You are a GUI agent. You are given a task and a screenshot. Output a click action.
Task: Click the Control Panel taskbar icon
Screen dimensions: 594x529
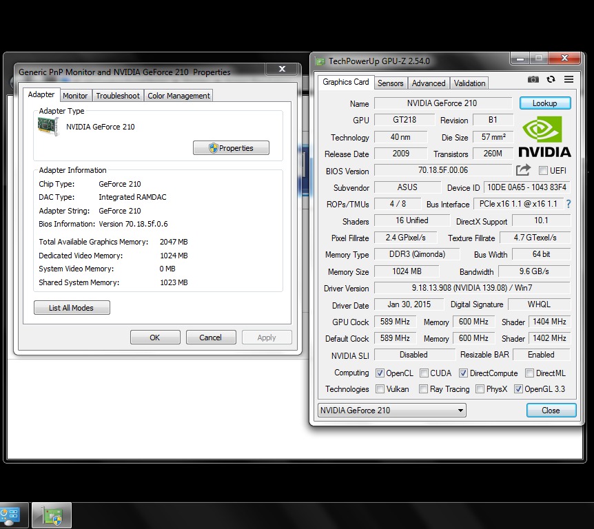click(x=12, y=515)
